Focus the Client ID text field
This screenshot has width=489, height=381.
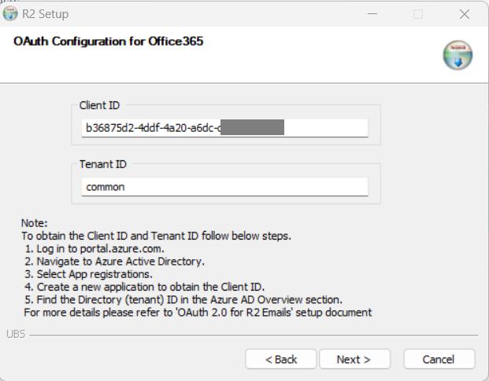click(x=224, y=127)
